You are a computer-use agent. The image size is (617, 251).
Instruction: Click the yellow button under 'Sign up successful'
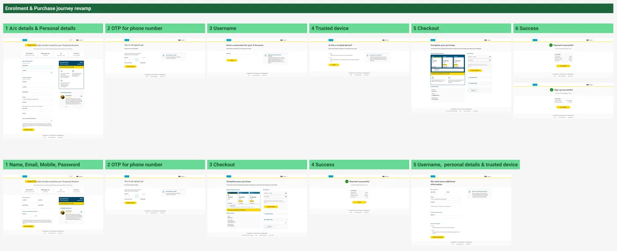point(563,107)
